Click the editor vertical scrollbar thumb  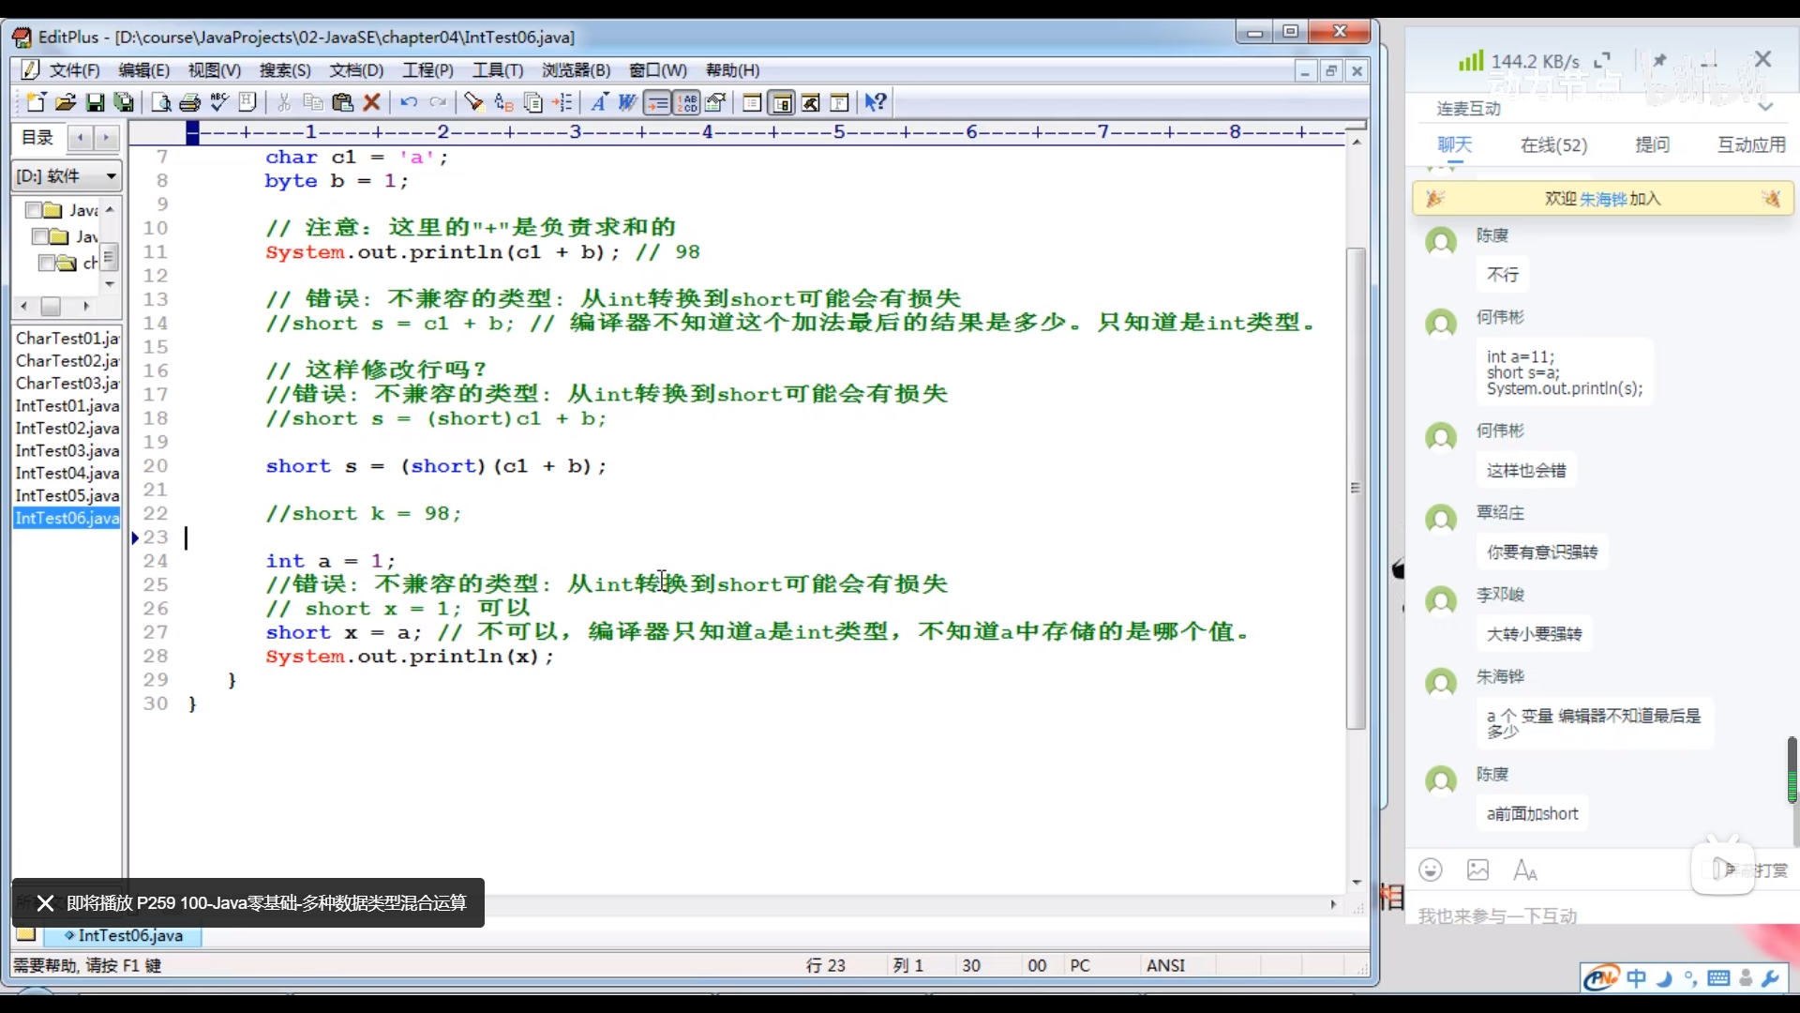point(1356,488)
